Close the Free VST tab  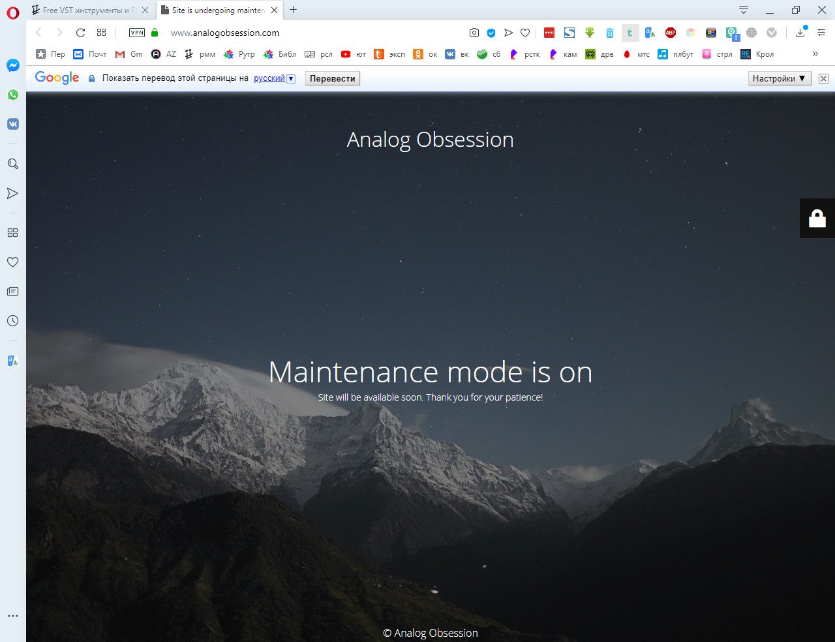tap(145, 10)
